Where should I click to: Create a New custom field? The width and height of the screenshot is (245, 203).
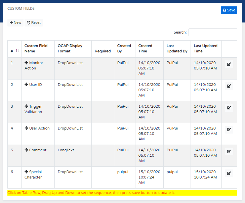pyautogui.click(x=15, y=23)
